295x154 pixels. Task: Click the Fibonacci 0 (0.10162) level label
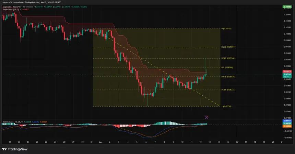pos(226,28)
